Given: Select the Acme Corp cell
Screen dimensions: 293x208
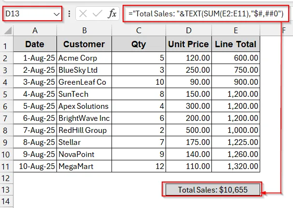Looking at the screenshot, I should coord(84,58).
